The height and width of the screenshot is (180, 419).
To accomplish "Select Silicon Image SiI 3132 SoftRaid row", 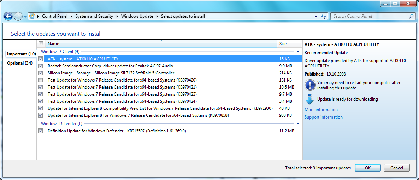I will point(173,73).
